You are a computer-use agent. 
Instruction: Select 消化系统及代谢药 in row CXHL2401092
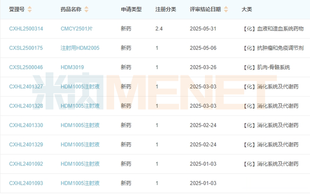[278, 164]
